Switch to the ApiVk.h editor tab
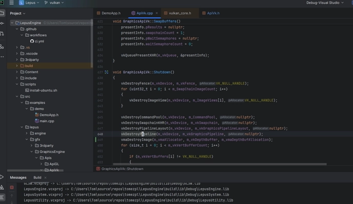Image resolution: width=353 pixels, height=204 pixels. (211, 13)
